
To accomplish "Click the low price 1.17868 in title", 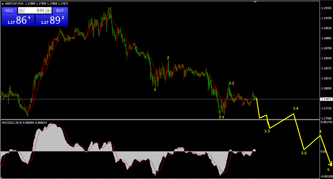I will point(52,4).
